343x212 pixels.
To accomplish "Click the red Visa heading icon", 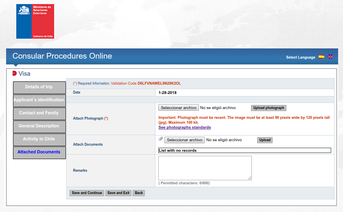I will coord(15,73).
